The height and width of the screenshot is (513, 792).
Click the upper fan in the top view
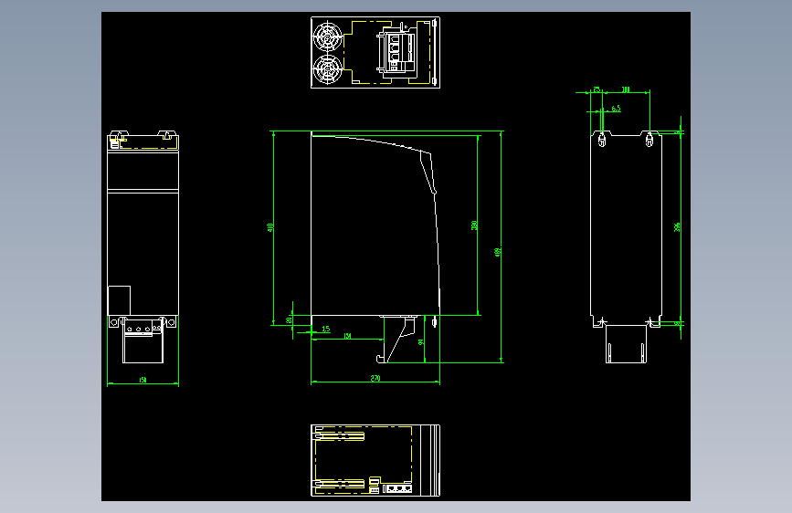click(x=328, y=36)
